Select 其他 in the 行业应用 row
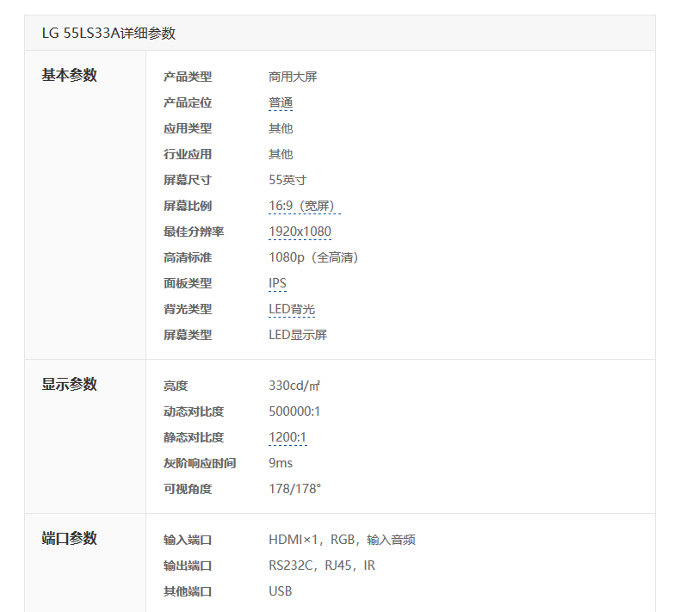Image resolution: width=680 pixels, height=612 pixels. click(281, 154)
